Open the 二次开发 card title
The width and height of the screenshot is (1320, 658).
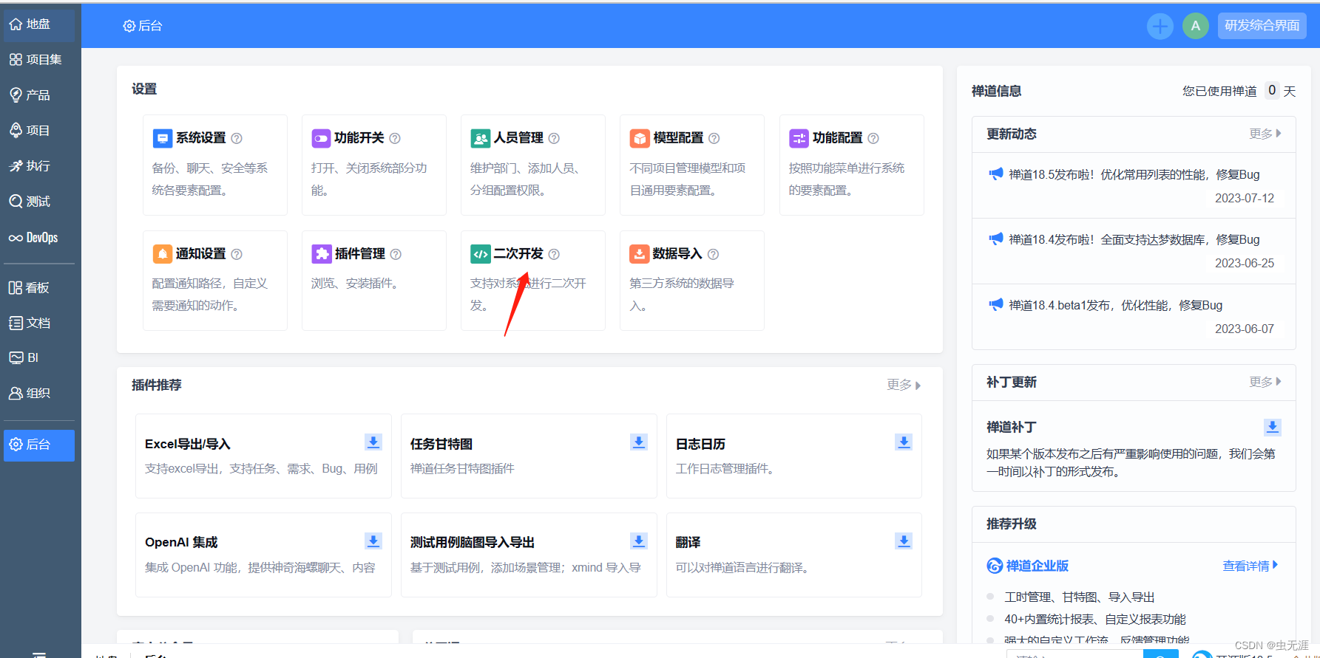pos(518,254)
